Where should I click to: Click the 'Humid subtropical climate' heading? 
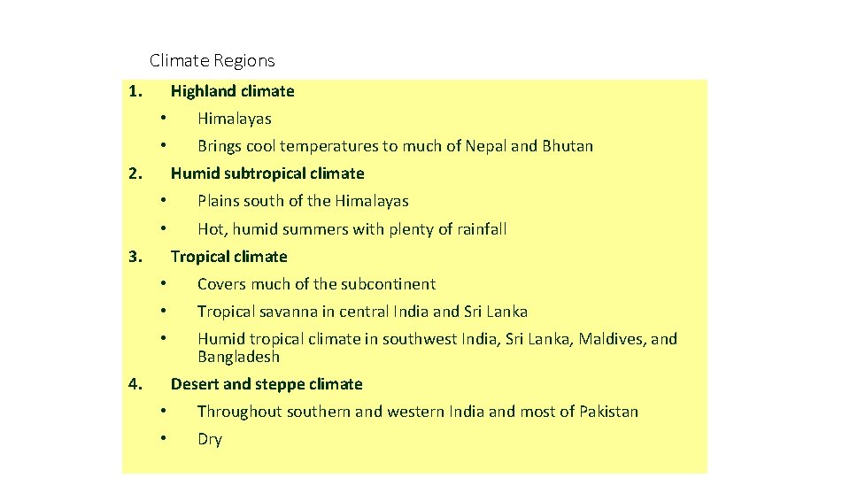(x=267, y=173)
